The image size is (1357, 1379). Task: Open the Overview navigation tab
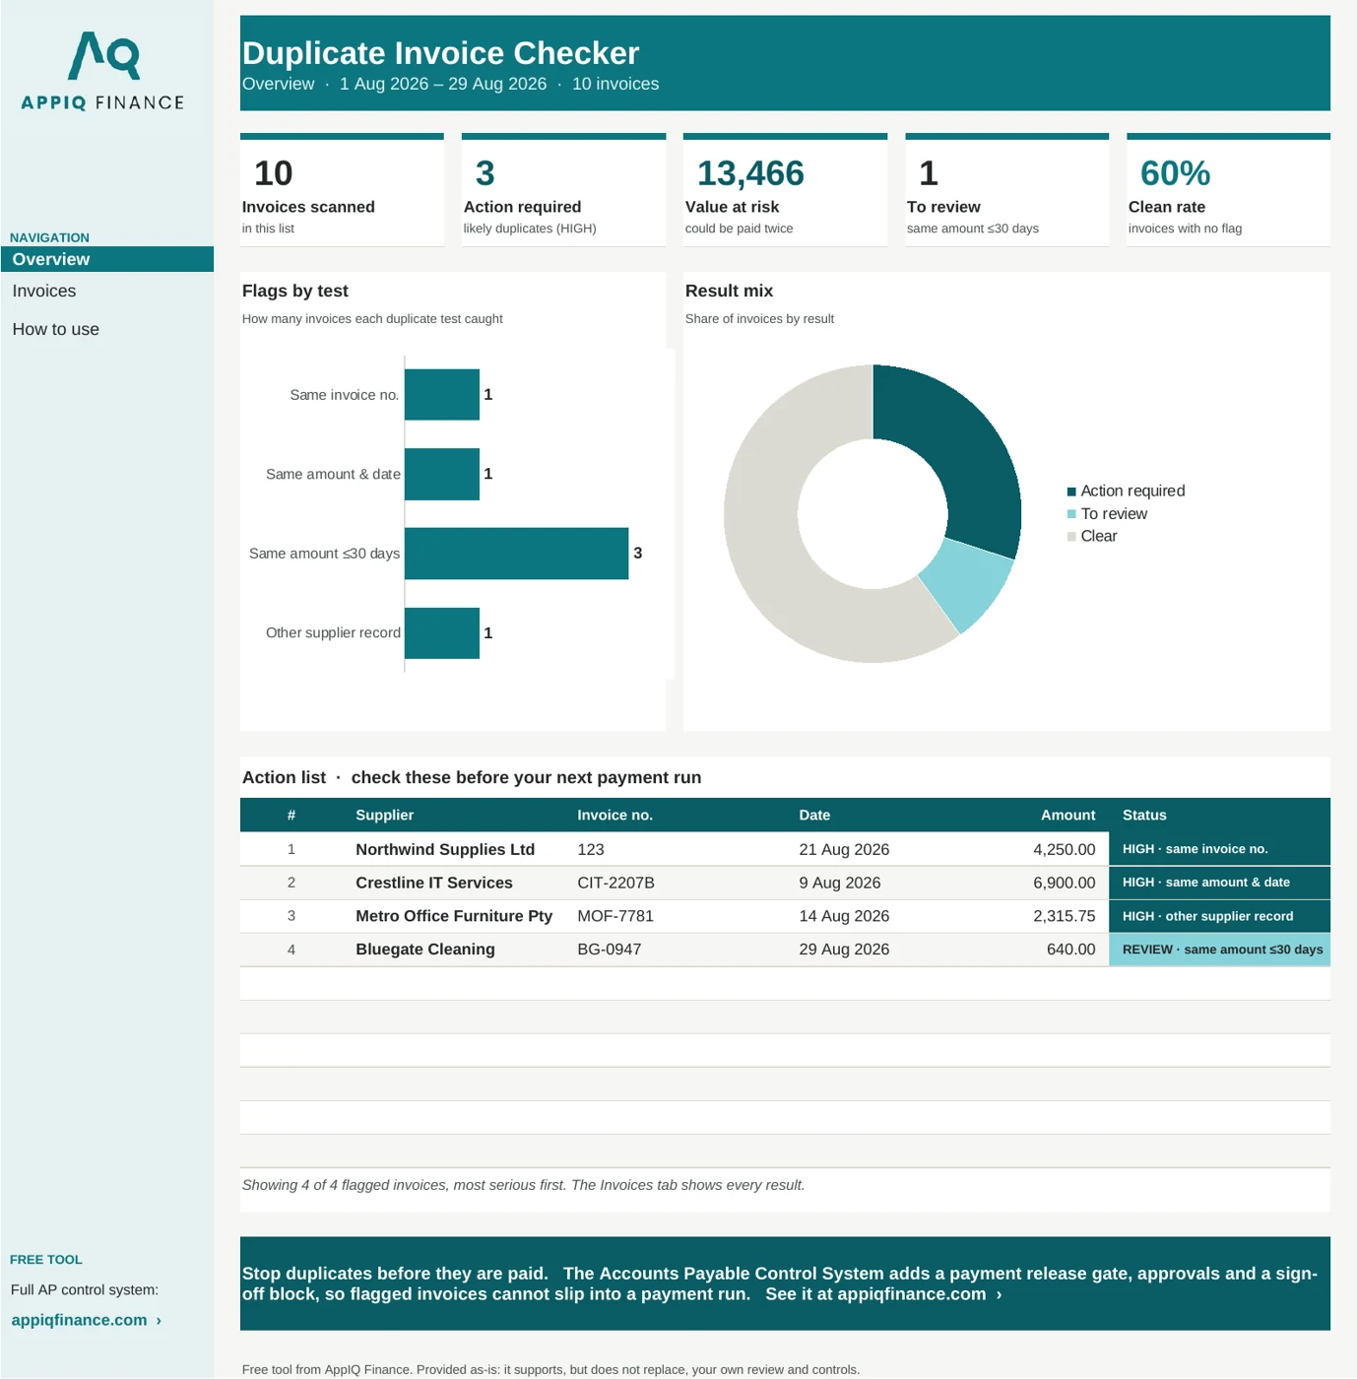pos(107,259)
